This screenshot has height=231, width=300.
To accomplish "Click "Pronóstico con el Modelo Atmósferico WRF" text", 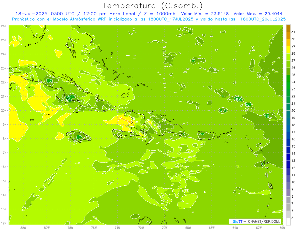I will (59, 19).
